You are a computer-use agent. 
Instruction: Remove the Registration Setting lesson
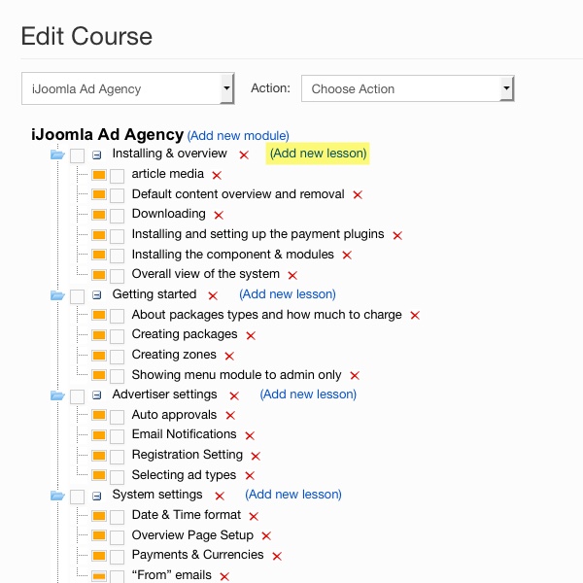256,456
